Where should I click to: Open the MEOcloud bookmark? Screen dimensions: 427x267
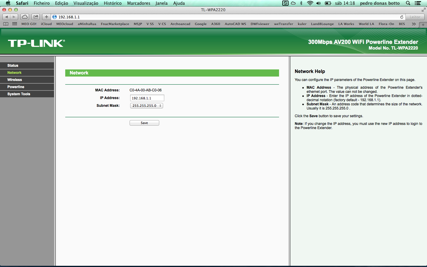coord(65,24)
